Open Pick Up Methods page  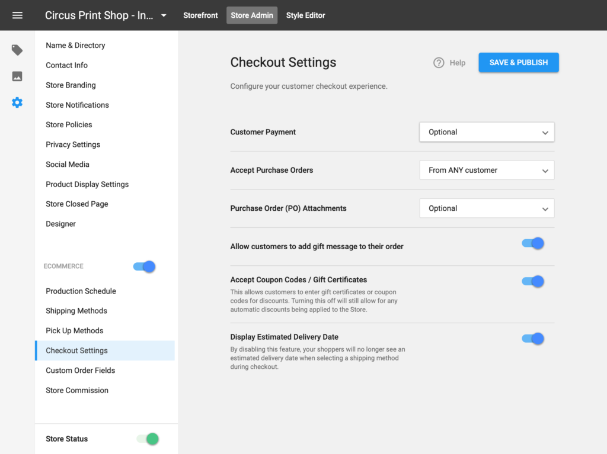click(x=74, y=331)
